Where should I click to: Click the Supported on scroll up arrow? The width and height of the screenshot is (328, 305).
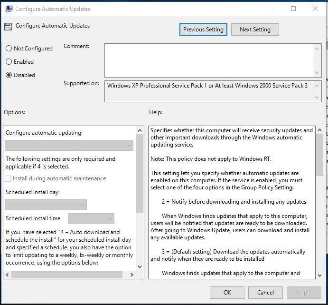(x=317, y=86)
